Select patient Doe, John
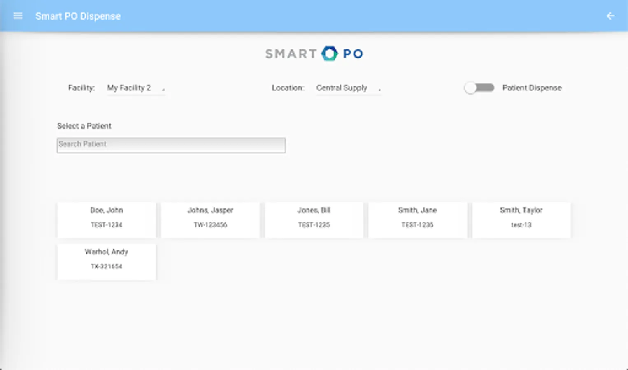This screenshot has height=370, width=628. coord(107,220)
